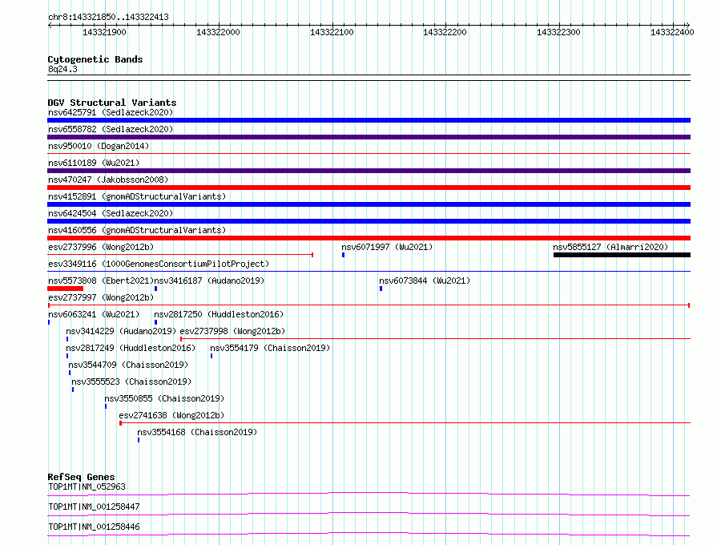The height and width of the screenshot is (545, 713).
Task: Click the small blue marker under nsv6073844
Action: [x=381, y=289]
